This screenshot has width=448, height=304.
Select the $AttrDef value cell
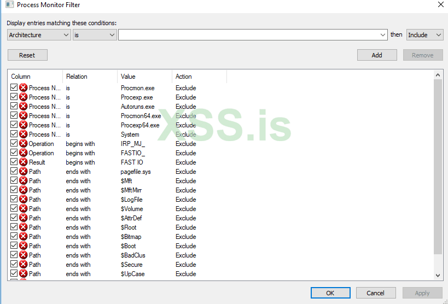point(131,218)
